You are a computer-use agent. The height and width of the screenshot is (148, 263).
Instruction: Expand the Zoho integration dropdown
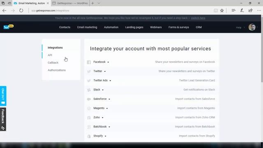[x=102, y=118]
